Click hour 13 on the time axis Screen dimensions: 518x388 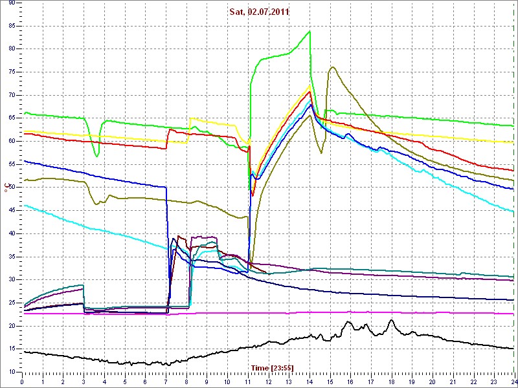(288, 382)
